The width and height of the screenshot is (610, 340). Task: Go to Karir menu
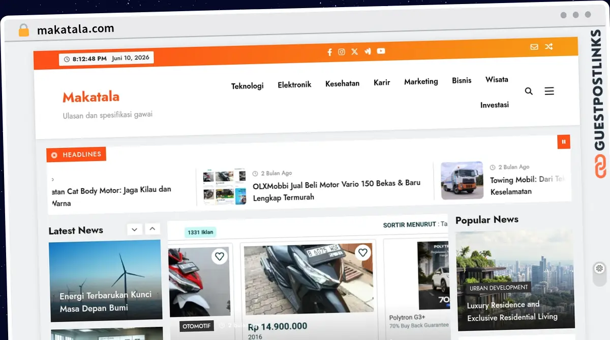[x=382, y=82]
